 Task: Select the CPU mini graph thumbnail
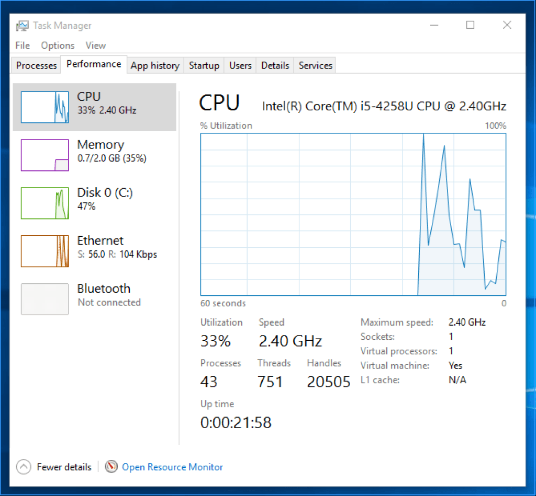coord(44,107)
